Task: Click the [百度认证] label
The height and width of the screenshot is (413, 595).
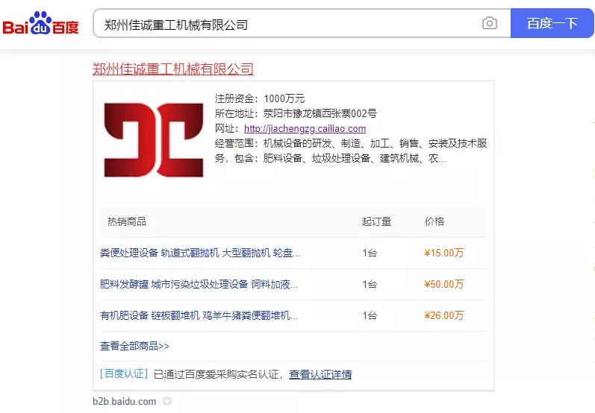Action: (x=124, y=374)
